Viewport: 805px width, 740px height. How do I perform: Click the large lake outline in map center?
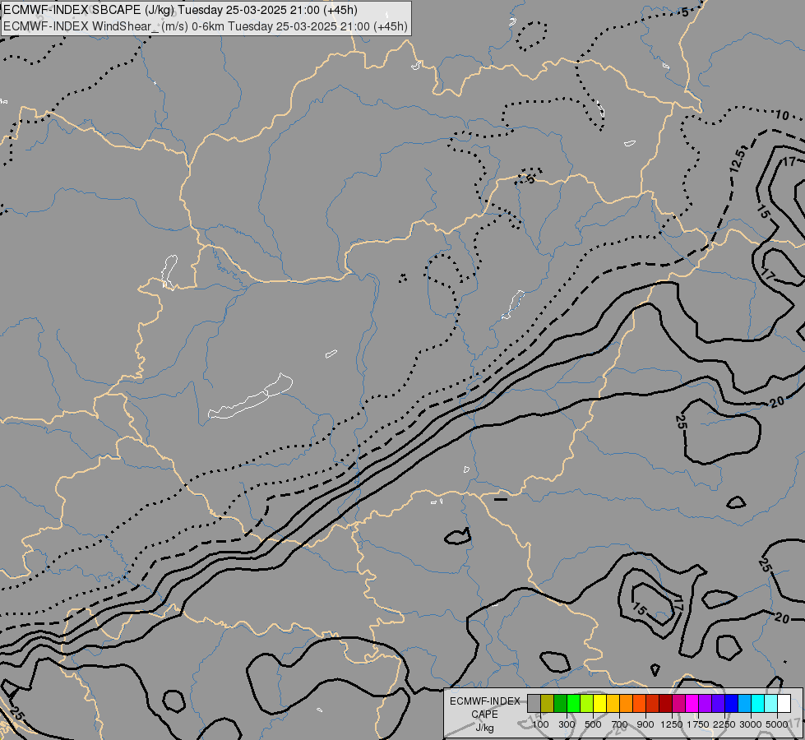point(251,396)
